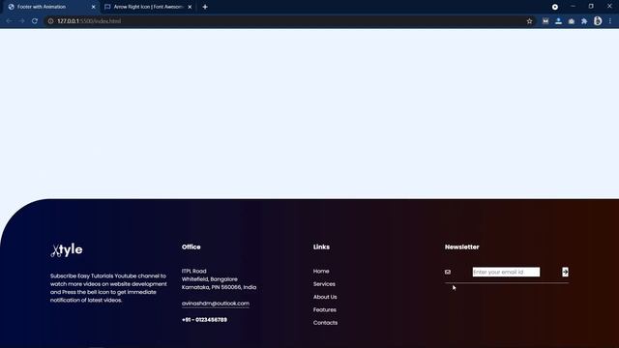
Task: Restore down the browser window
Action: pos(591,7)
